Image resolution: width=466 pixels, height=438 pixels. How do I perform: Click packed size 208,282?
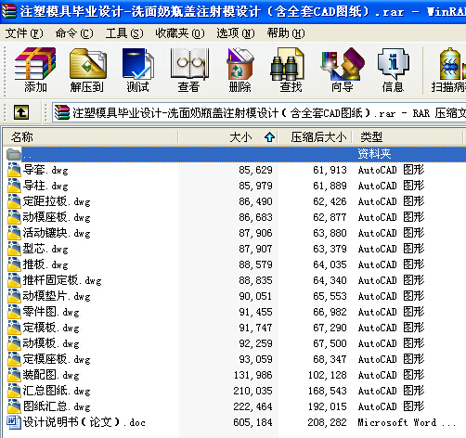[327, 422]
